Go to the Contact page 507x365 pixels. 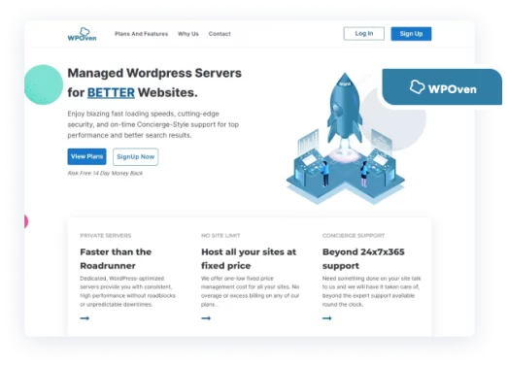pyautogui.click(x=220, y=34)
